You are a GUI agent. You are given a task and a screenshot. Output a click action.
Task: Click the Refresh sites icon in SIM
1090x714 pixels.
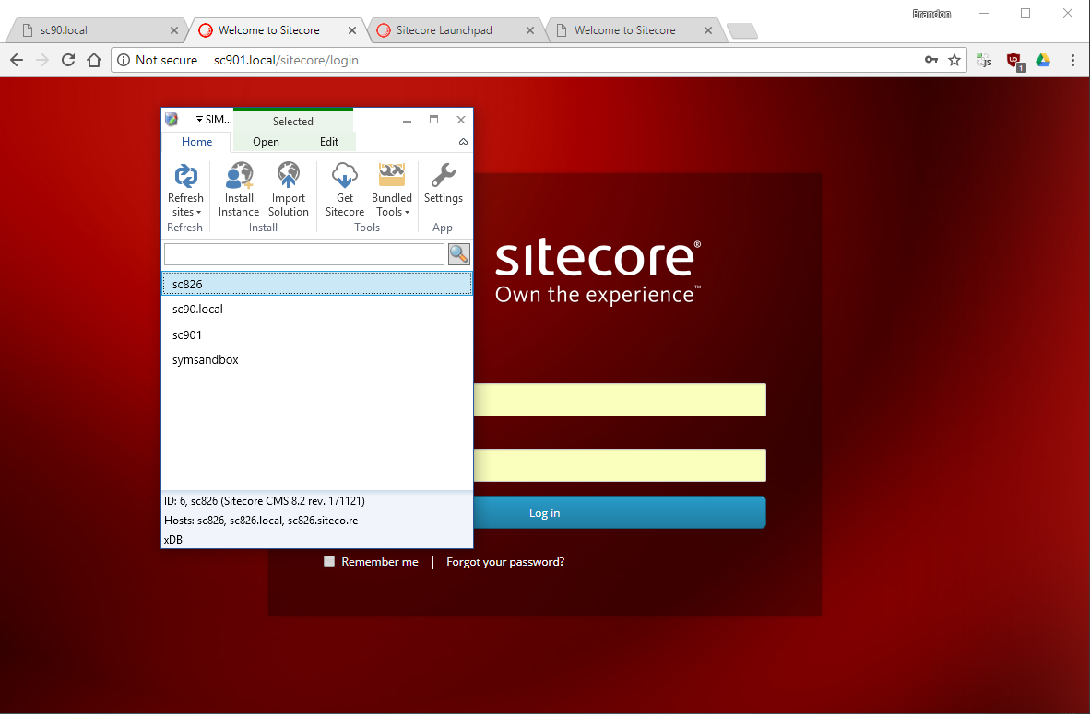click(185, 176)
